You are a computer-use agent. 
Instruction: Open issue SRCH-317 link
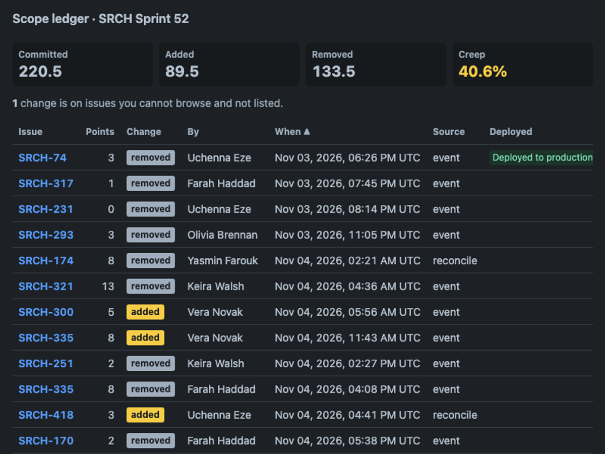pos(46,183)
